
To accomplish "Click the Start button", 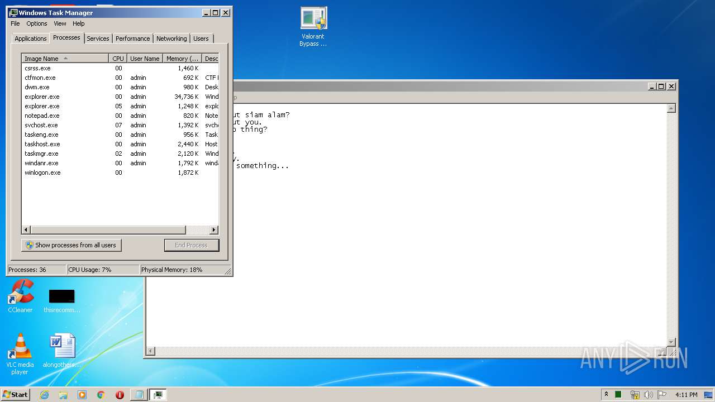I will (x=16, y=395).
